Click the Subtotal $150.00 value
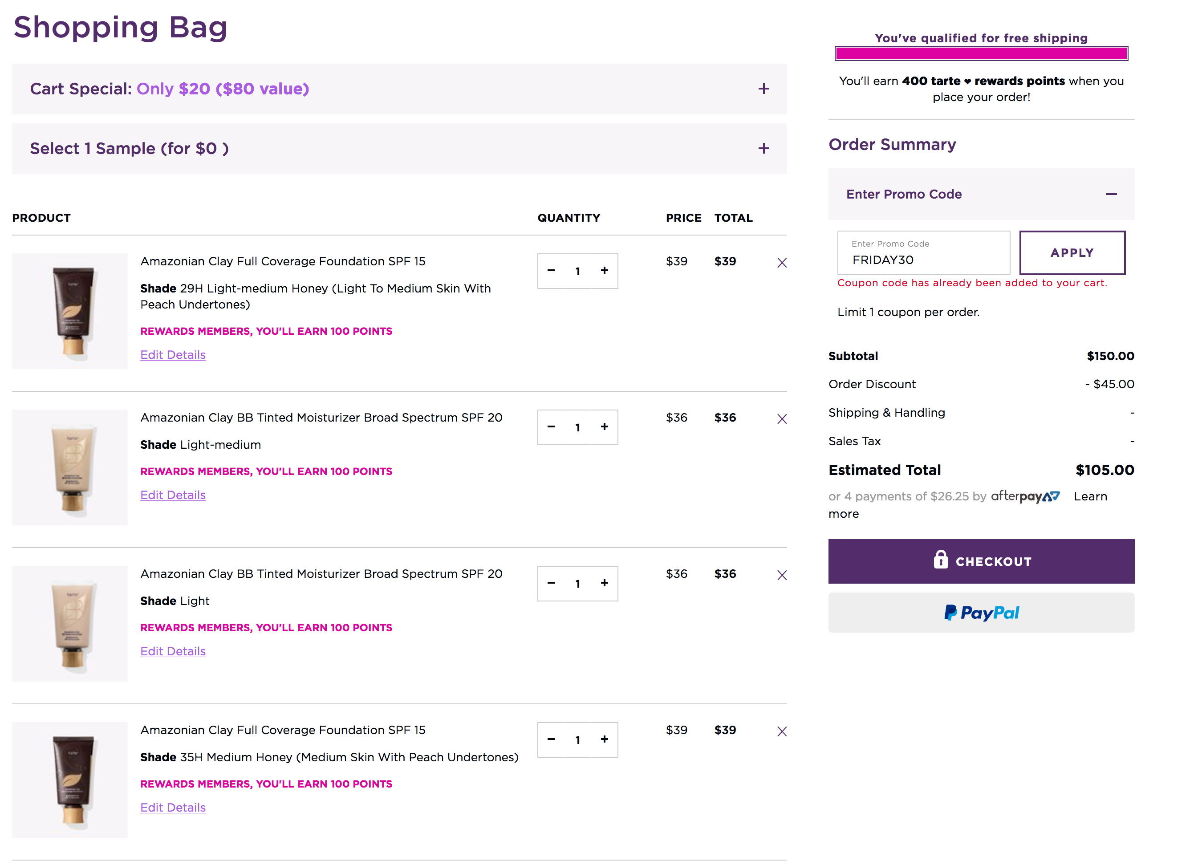This screenshot has height=861, width=1202. pos(1110,357)
